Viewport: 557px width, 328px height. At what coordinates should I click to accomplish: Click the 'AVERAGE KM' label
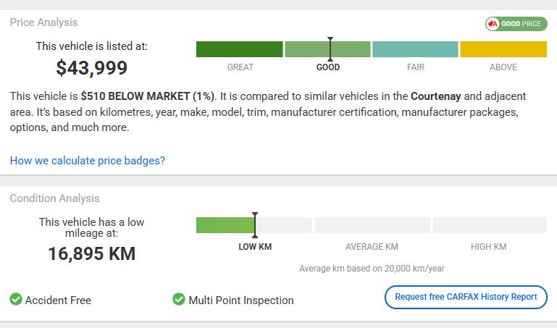pos(372,247)
